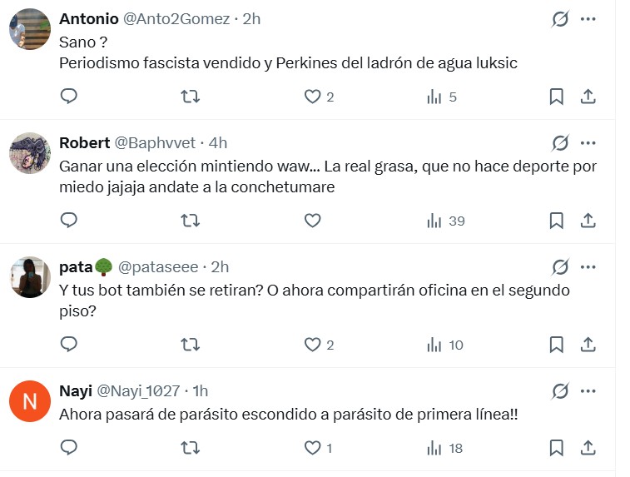The height and width of the screenshot is (477, 630).
Task: Open Robert's profile picture
Action: click(30, 154)
